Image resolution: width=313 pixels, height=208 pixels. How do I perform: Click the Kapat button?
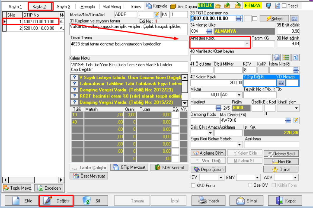(285, 201)
